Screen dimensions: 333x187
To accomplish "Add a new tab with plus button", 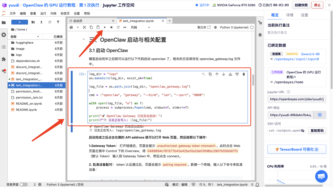I will tap(170, 21).
